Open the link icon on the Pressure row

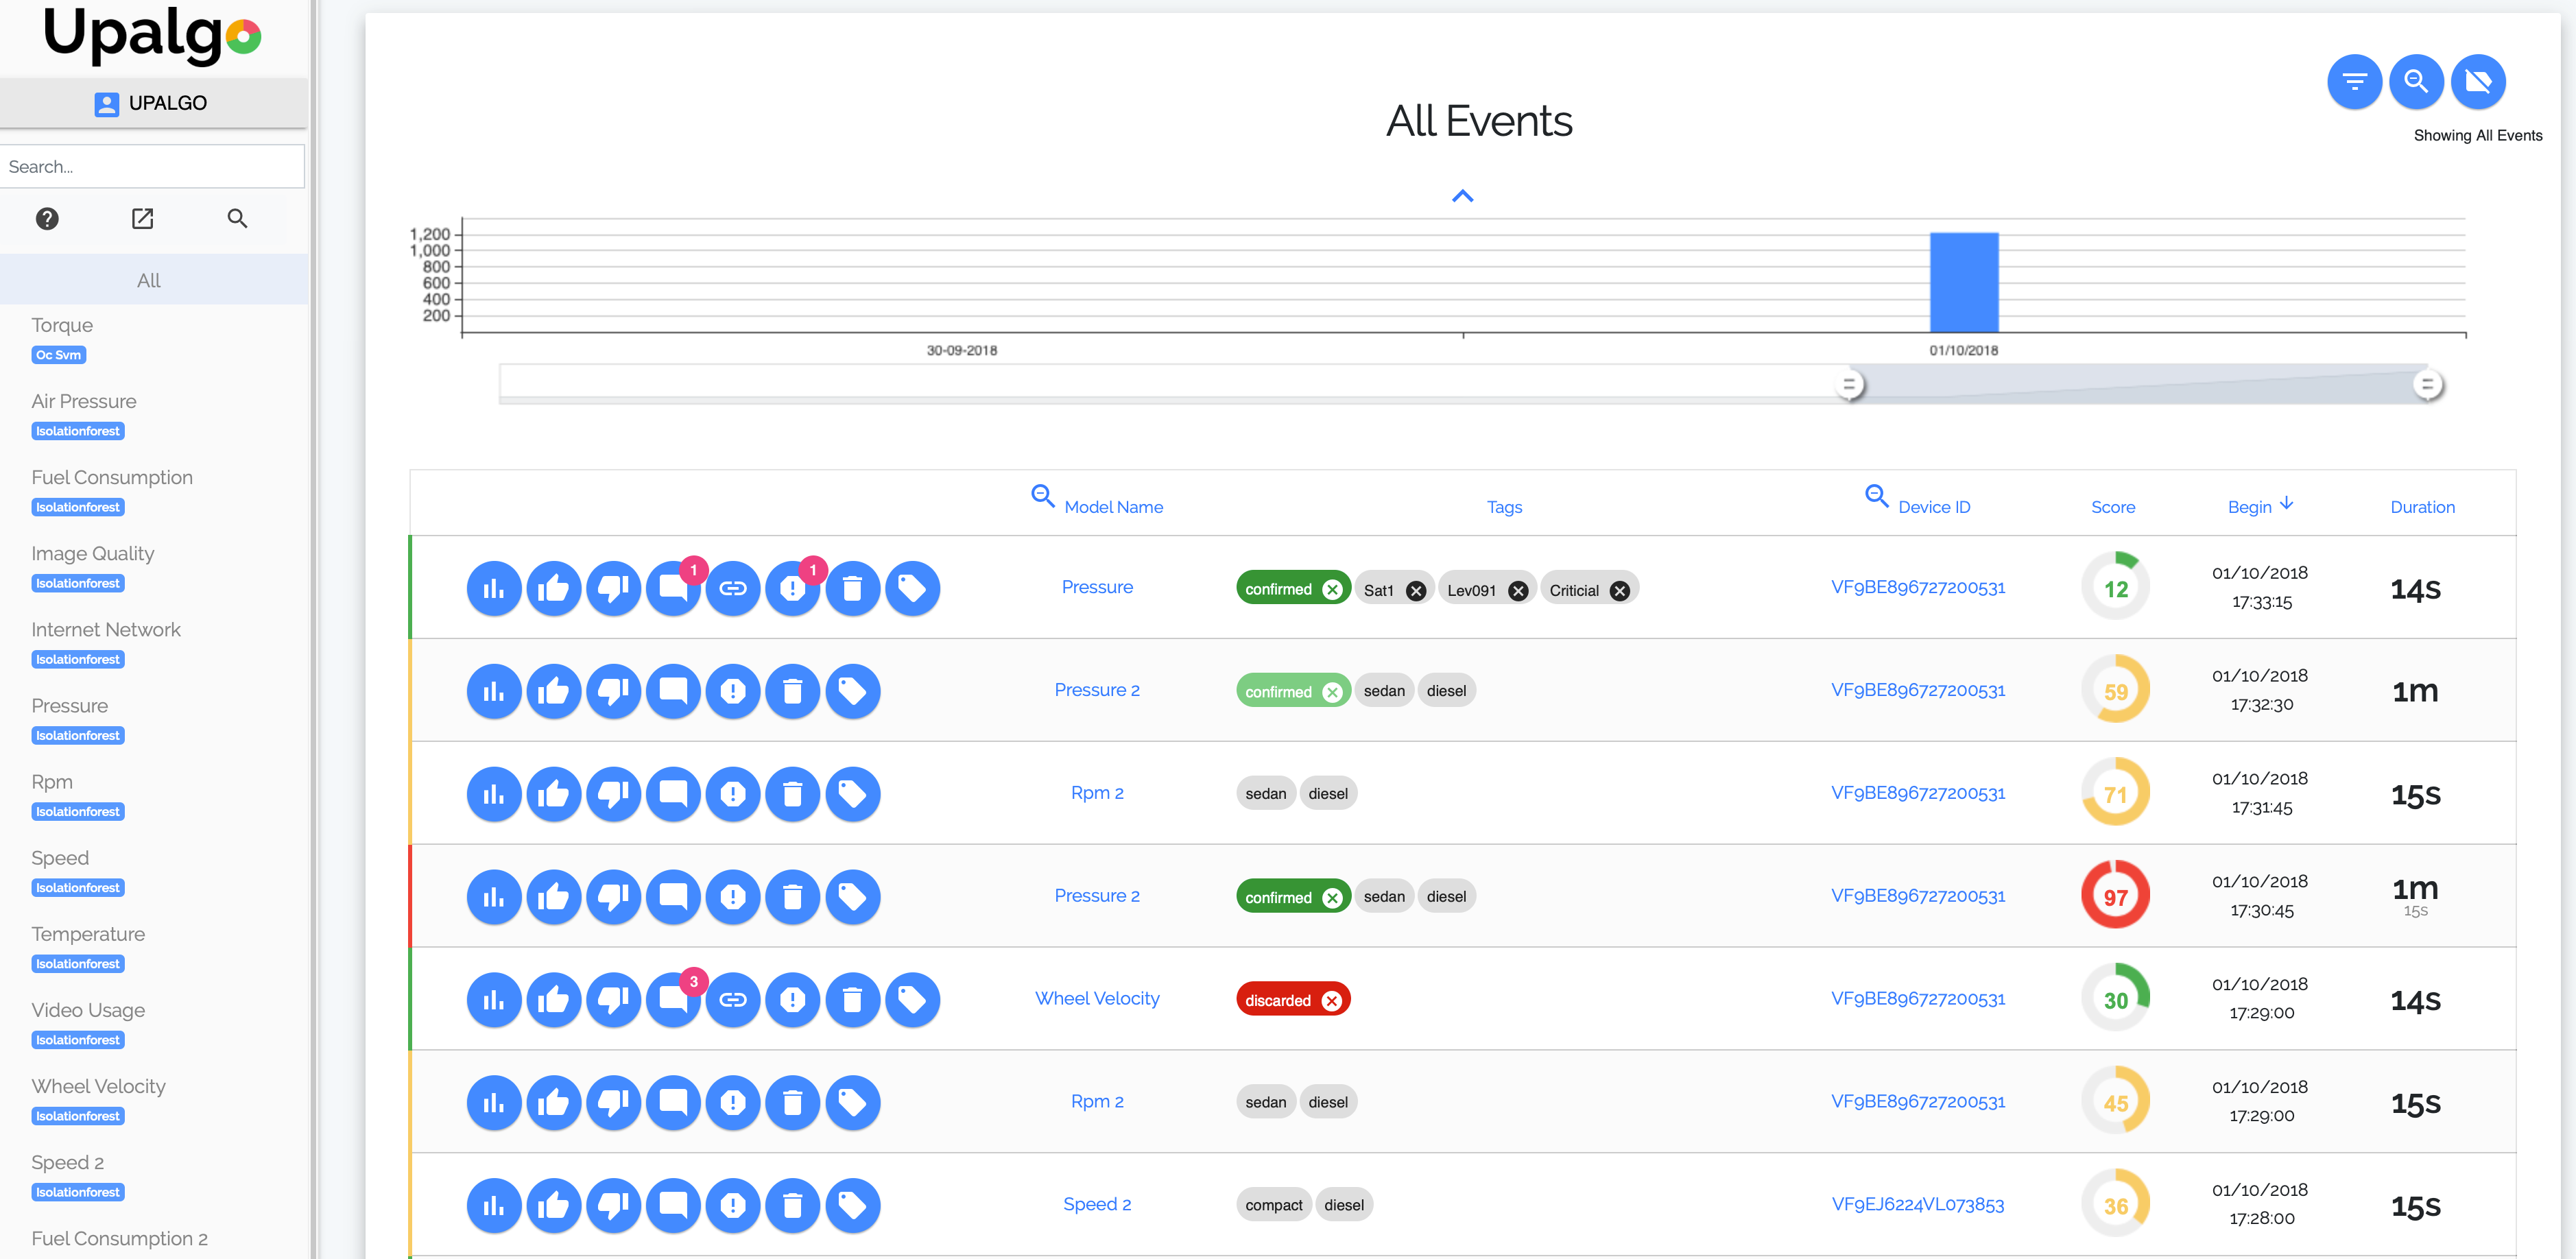click(733, 588)
